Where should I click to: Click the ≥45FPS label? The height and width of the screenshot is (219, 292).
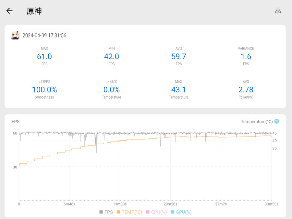coord(44,82)
